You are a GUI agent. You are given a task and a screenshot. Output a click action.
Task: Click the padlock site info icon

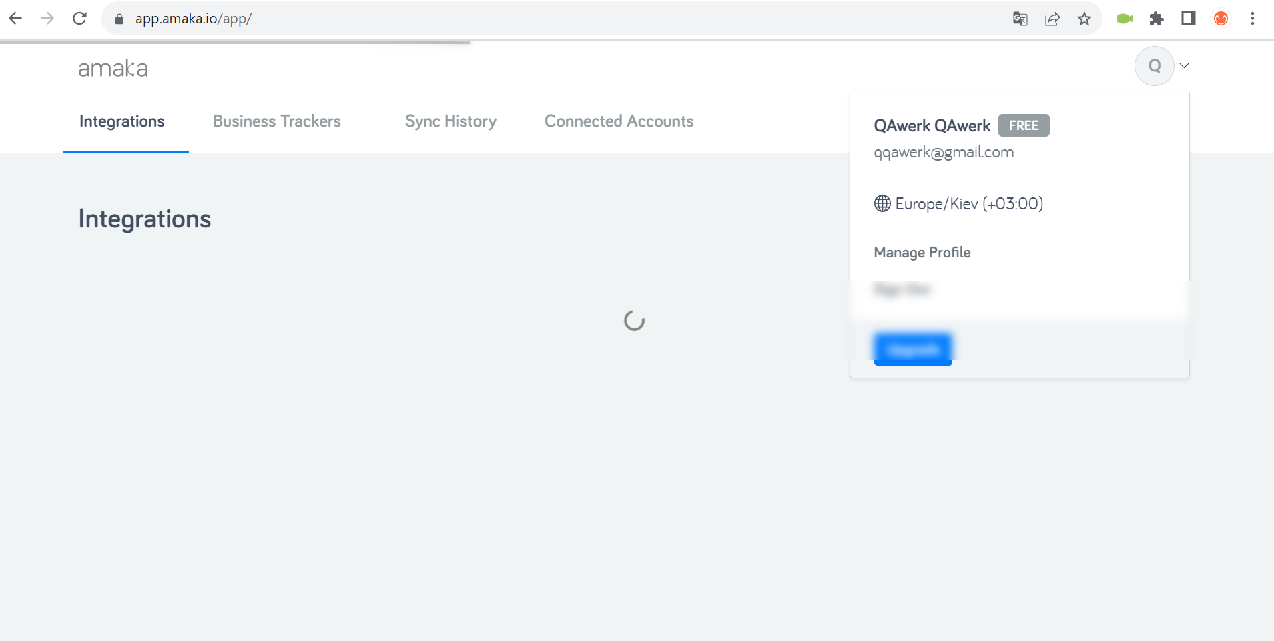point(119,19)
